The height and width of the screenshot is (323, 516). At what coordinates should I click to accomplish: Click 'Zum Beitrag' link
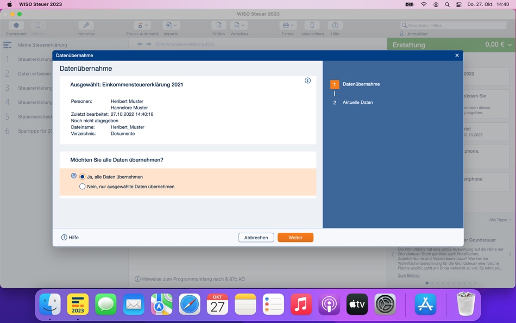click(408, 275)
